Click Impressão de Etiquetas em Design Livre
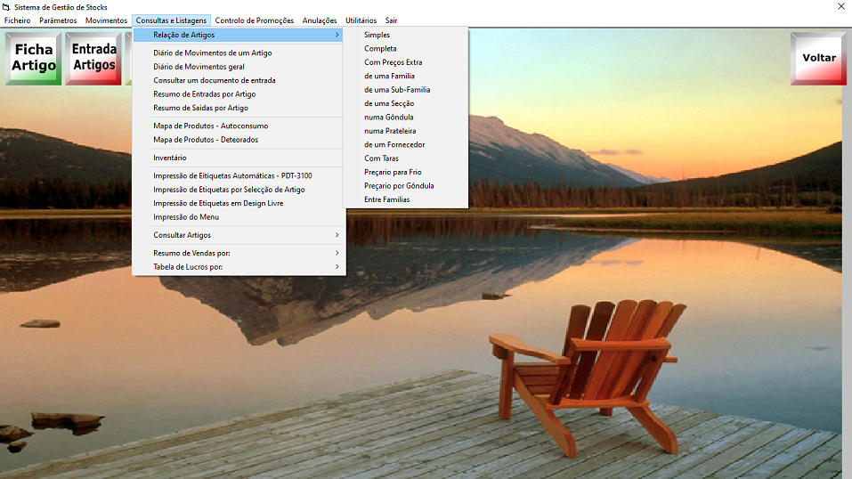The width and height of the screenshot is (852, 479). tap(218, 203)
